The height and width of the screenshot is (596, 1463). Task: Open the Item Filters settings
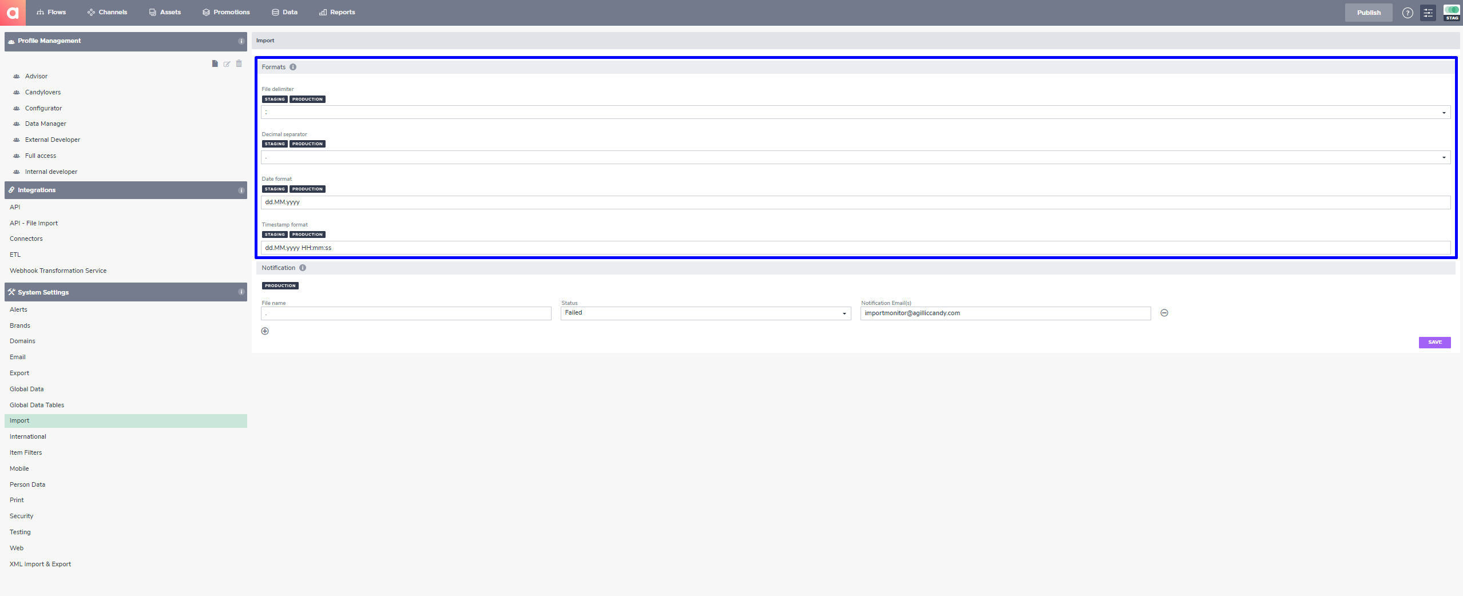26,452
